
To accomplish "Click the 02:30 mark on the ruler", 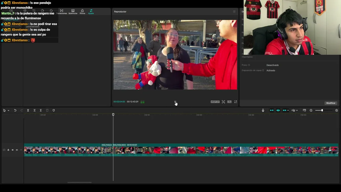I will tap(251, 115).
